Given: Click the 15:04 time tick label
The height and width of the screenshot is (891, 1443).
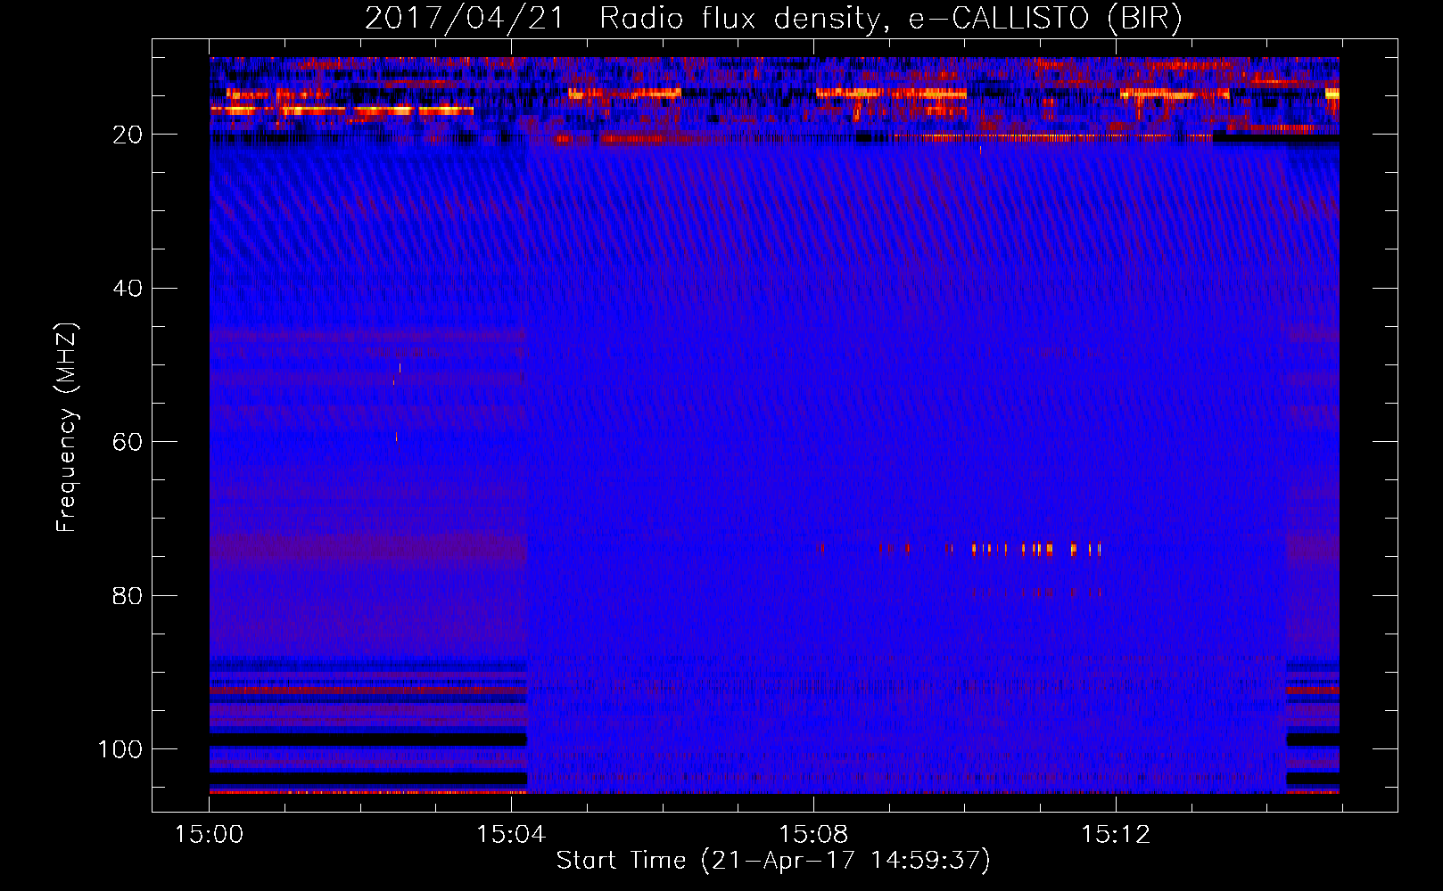Looking at the screenshot, I should point(511,835).
